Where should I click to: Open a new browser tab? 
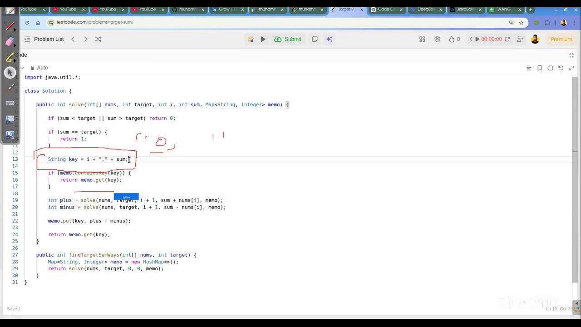pos(530,10)
